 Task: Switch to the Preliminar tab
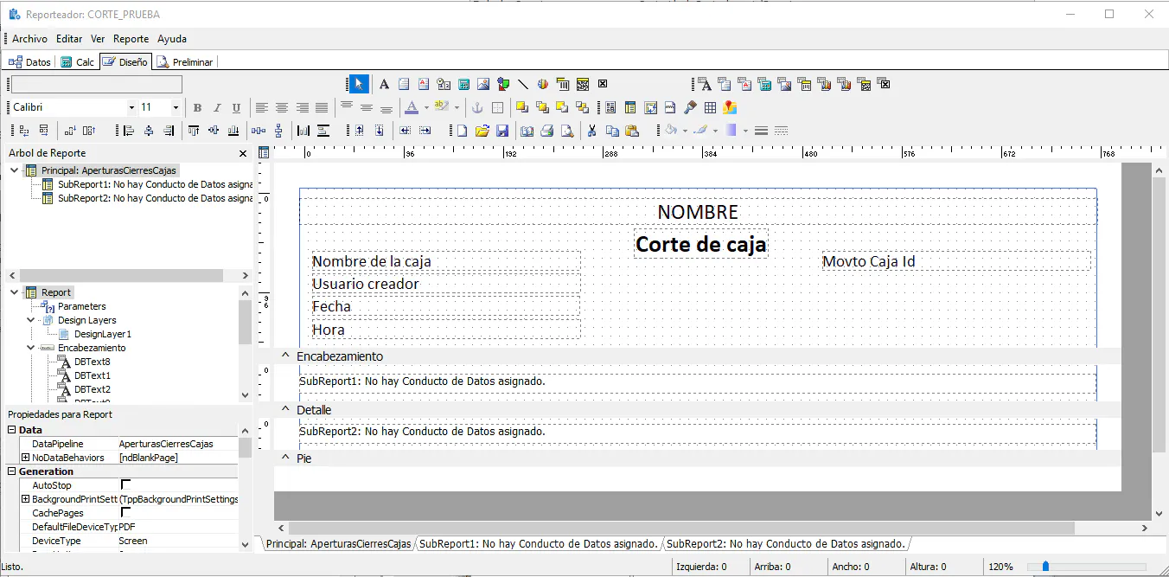(x=185, y=61)
